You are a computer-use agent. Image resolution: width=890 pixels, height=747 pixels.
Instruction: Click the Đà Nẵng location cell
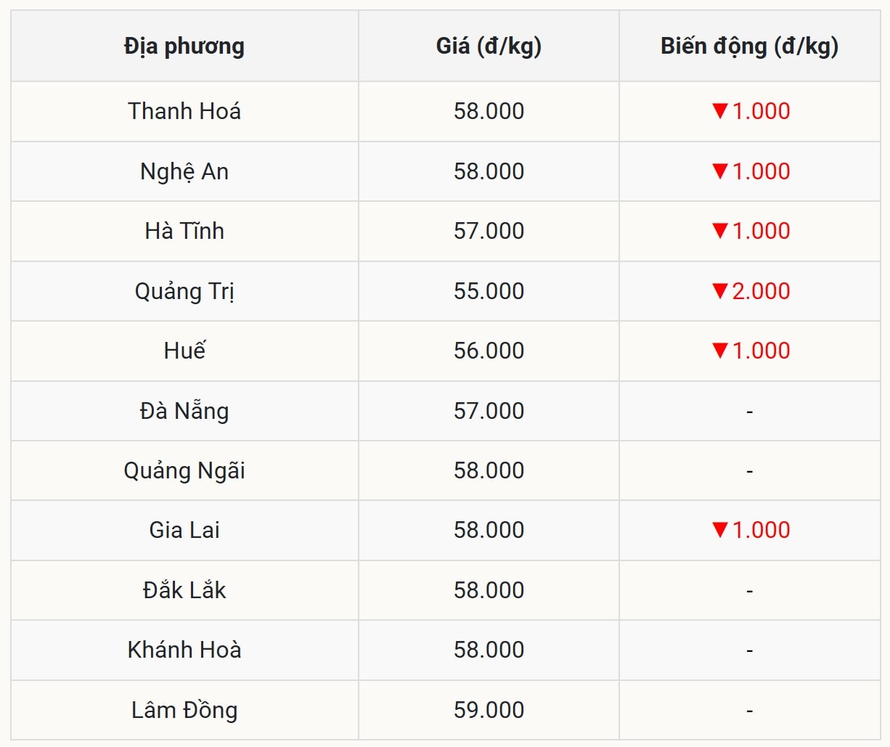[x=184, y=411]
